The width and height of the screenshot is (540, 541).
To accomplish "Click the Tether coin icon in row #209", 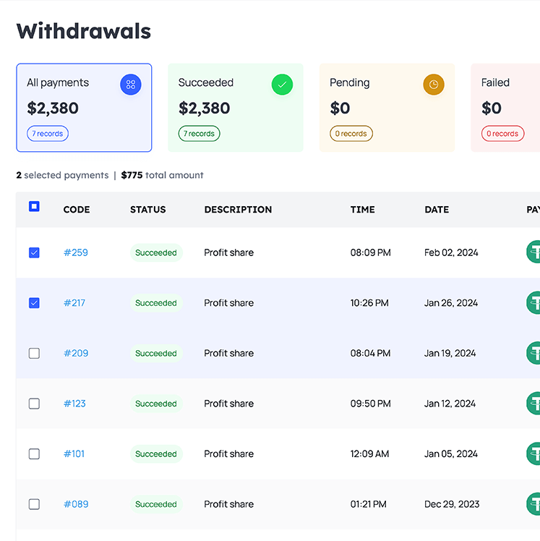I will [533, 353].
